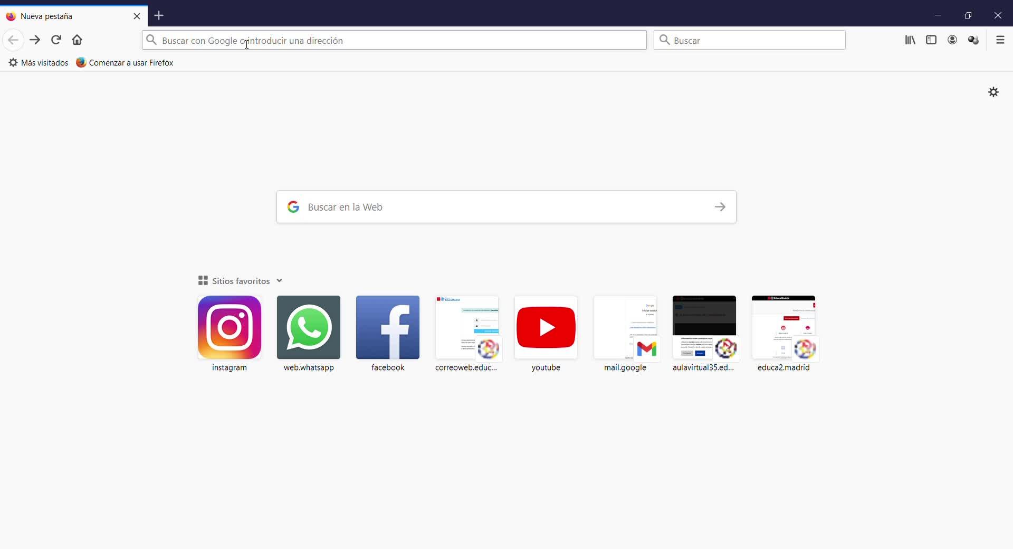Click the magnifier icon in the address bar
The height and width of the screenshot is (549, 1013).
click(151, 40)
